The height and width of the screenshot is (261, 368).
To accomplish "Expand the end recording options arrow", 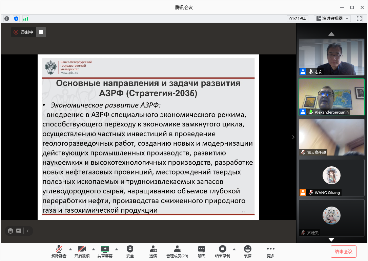I will (234, 249).
